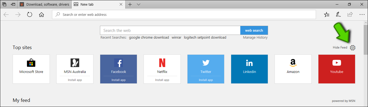
Task: Share this page icon
Action: coord(350,14)
